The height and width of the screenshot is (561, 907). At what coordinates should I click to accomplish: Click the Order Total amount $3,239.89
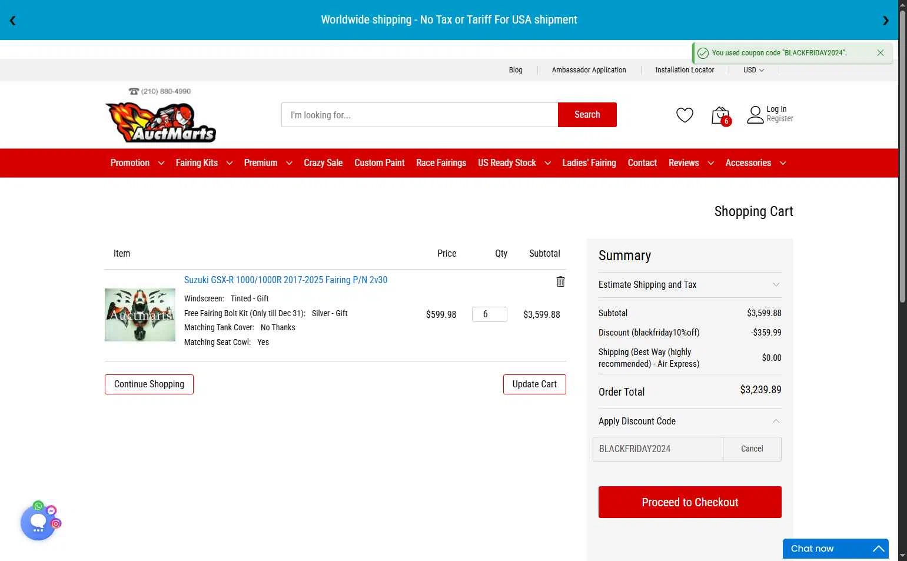tap(760, 390)
